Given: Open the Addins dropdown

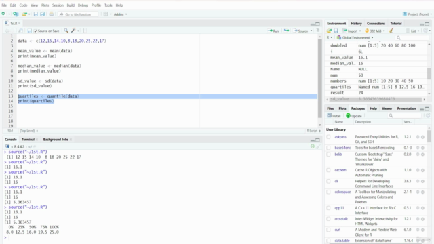Looking at the screenshot, I should click(x=121, y=14).
